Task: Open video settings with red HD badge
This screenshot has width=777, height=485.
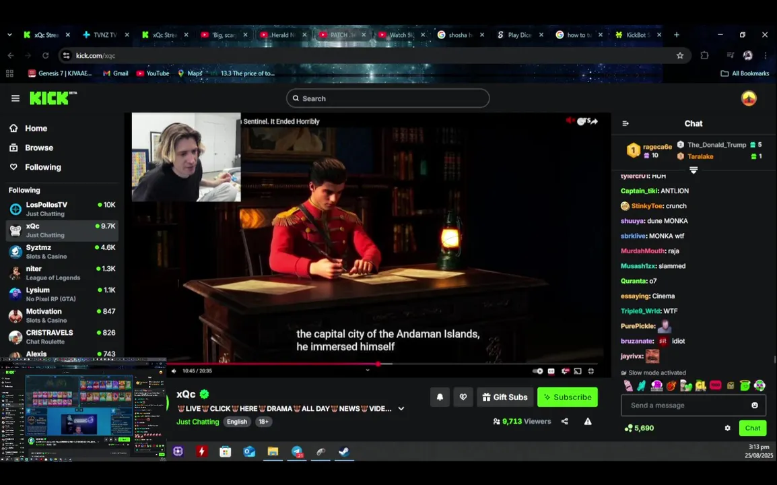Action: (x=565, y=371)
